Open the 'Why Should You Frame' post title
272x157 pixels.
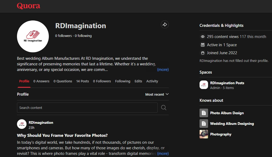(62, 135)
